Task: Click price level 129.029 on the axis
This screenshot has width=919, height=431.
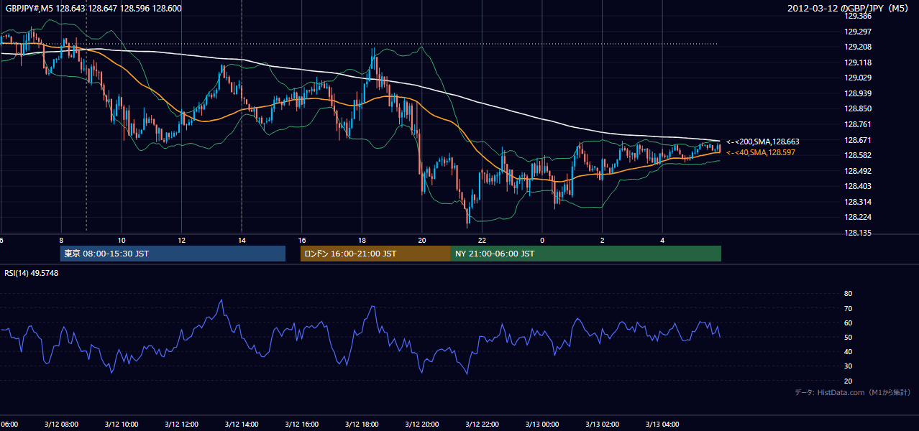Action: click(857, 78)
